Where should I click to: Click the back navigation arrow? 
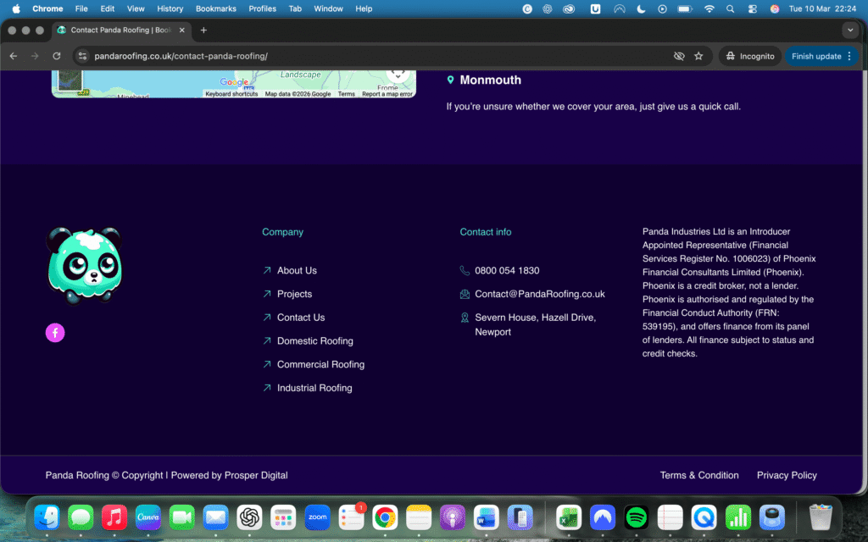[x=14, y=56]
